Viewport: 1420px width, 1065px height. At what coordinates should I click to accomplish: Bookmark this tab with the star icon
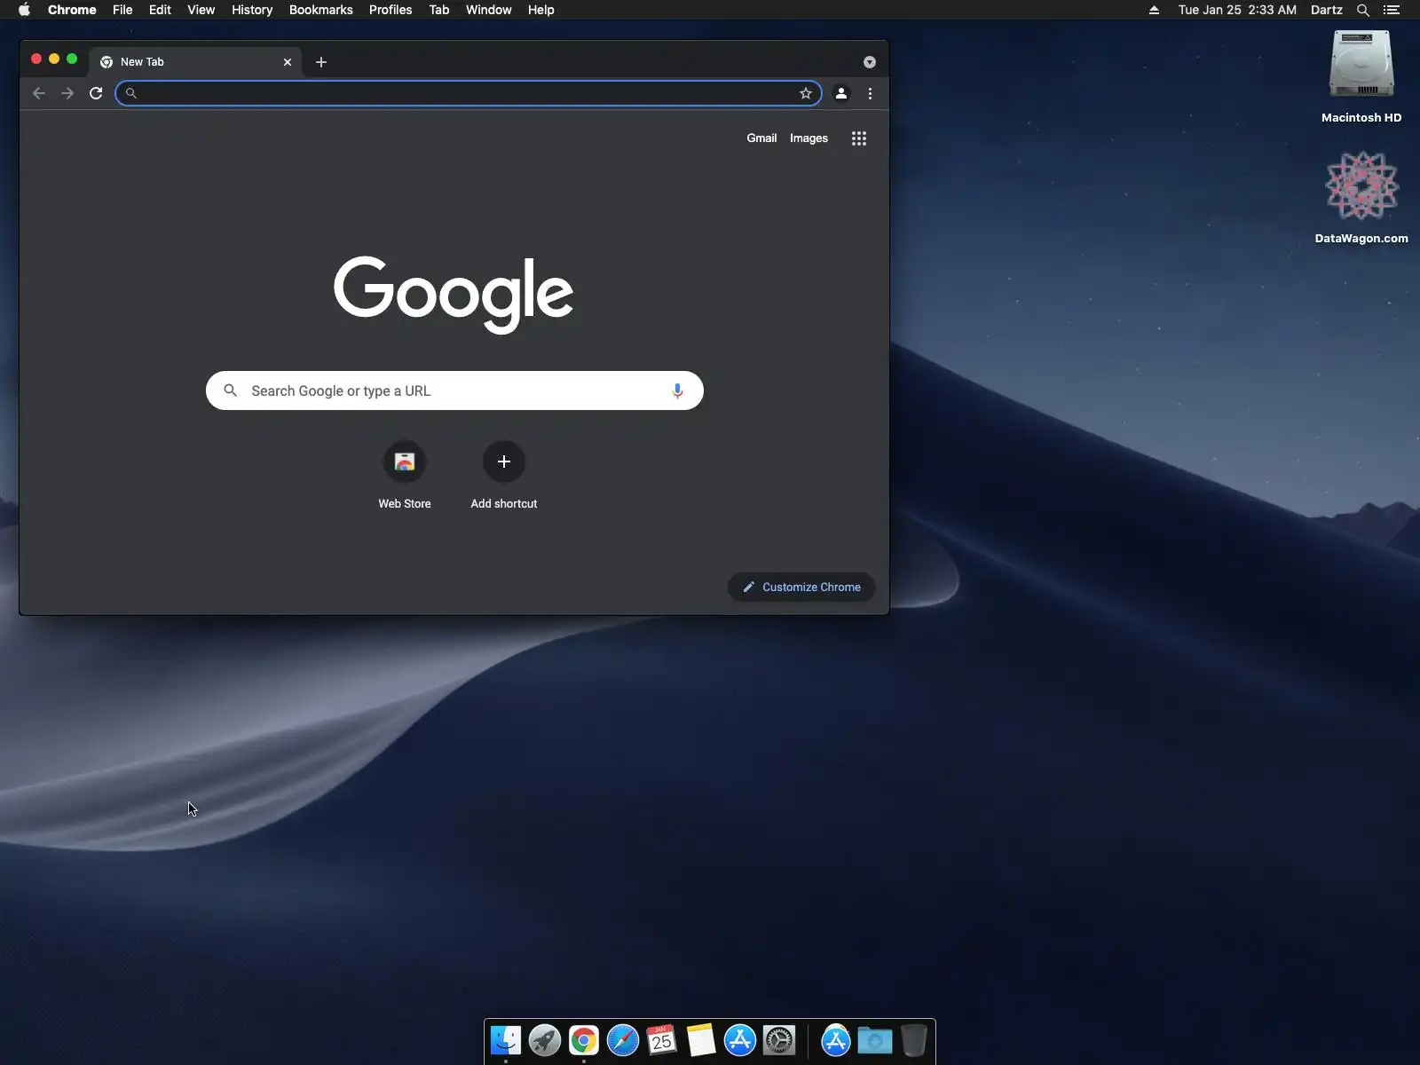[x=806, y=93]
